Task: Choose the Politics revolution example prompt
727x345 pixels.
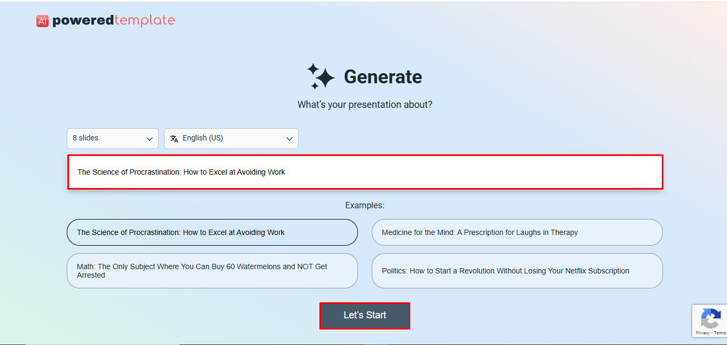Action: pyautogui.click(x=517, y=271)
